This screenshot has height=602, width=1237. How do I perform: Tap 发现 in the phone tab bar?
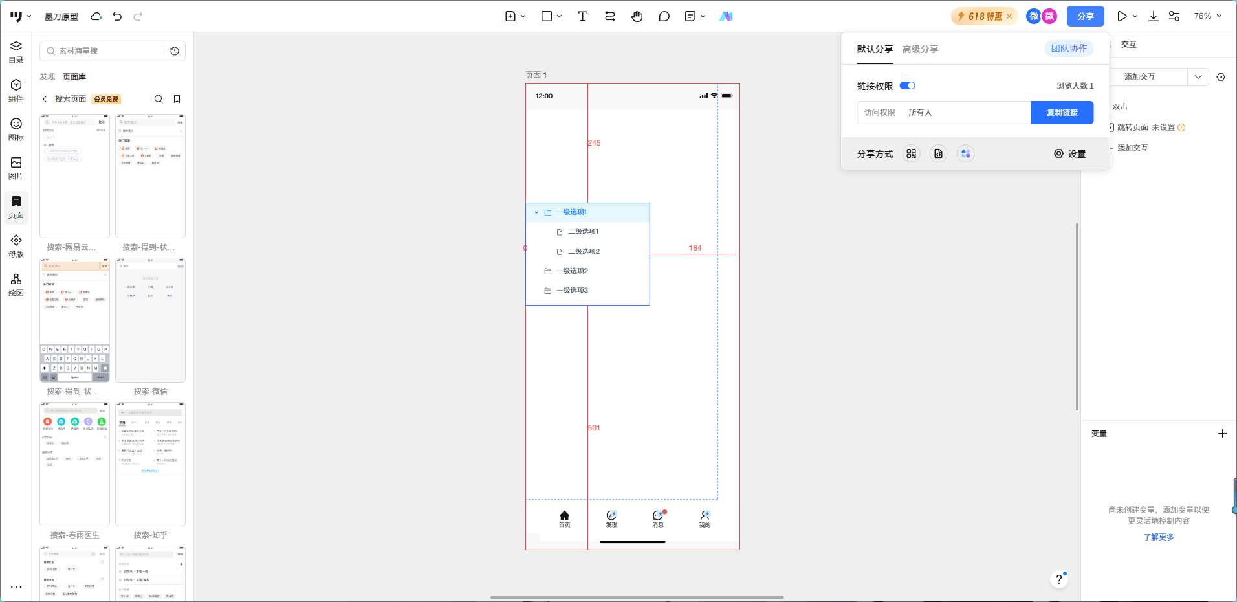(x=611, y=519)
